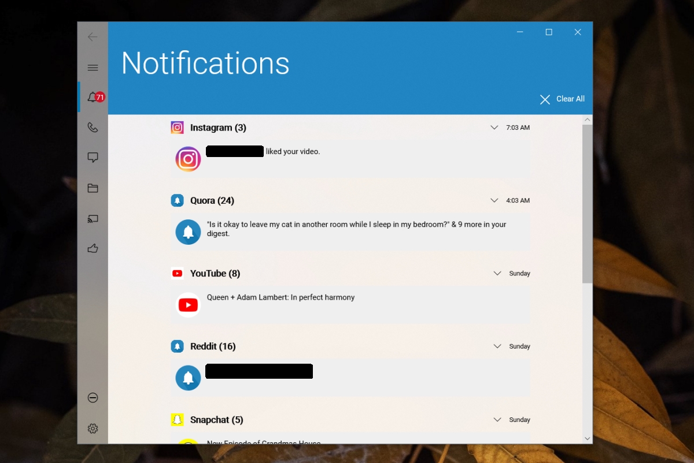Viewport: 694px width, 463px height.
Task: Click the X icon beside Clear All
Action: tap(545, 99)
